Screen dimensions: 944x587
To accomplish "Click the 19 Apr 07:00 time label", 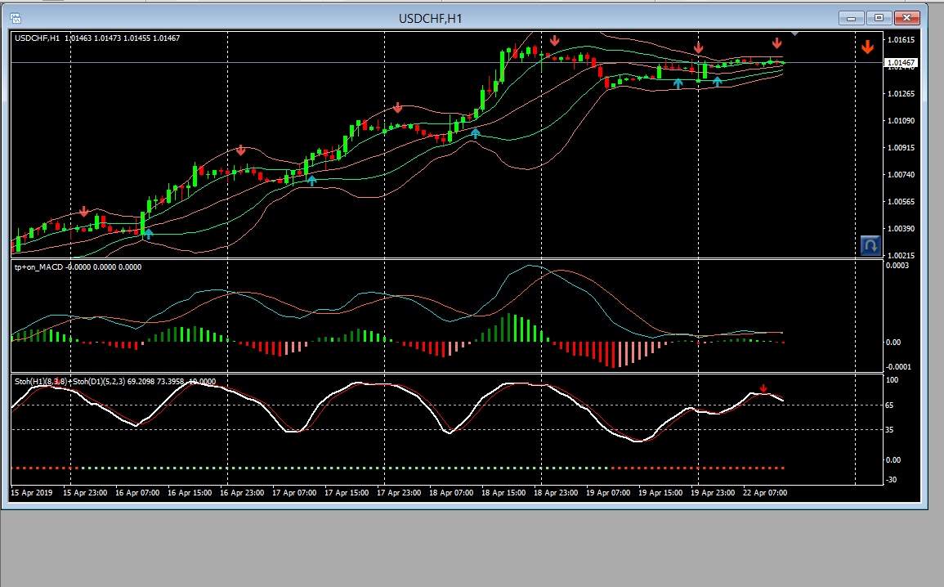I will [x=608, y=492].
